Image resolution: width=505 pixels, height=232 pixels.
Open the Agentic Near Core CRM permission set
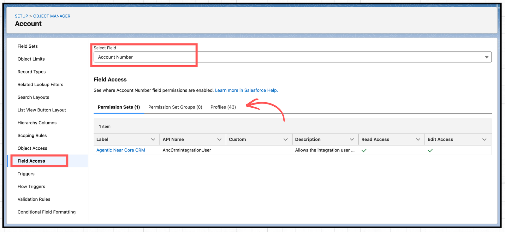[121, 150]
